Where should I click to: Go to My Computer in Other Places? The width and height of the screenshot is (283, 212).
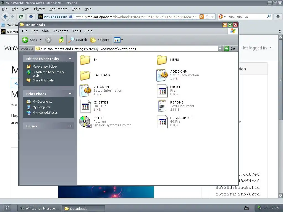pyautogui.click(x=41, y=107)
